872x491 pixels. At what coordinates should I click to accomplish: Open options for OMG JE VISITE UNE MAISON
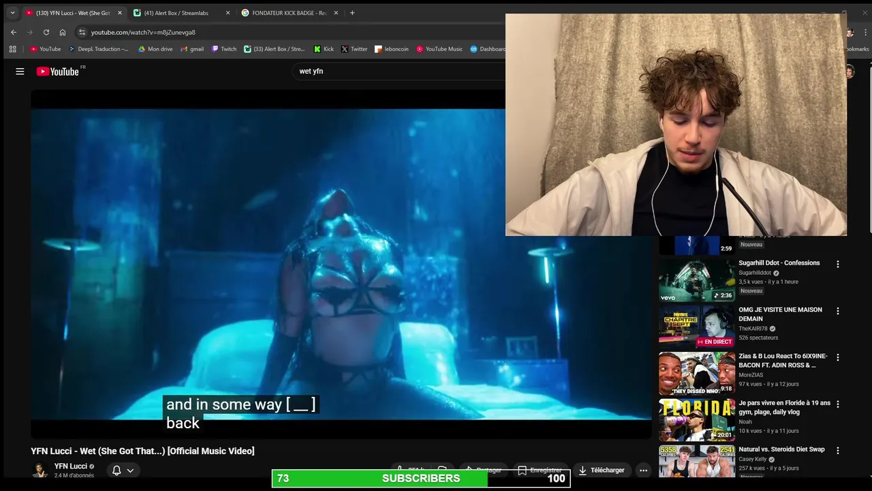(x=838, y=311)
